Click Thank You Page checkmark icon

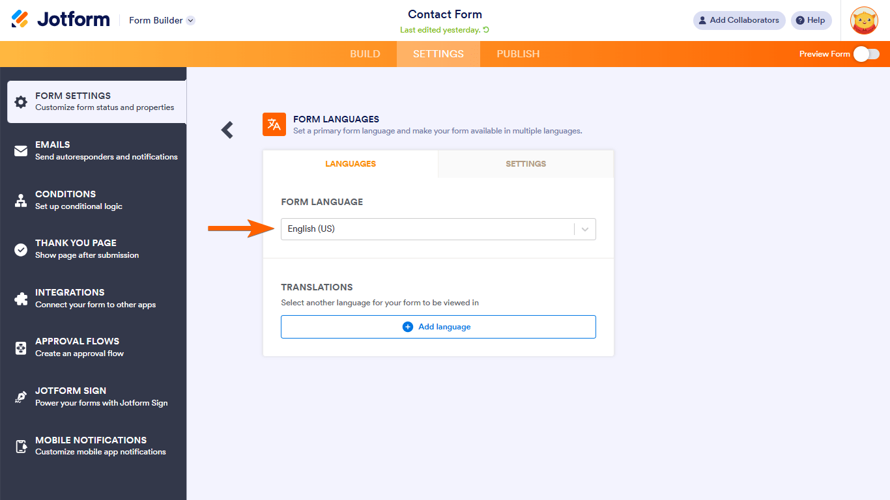[x=21, y=249]
